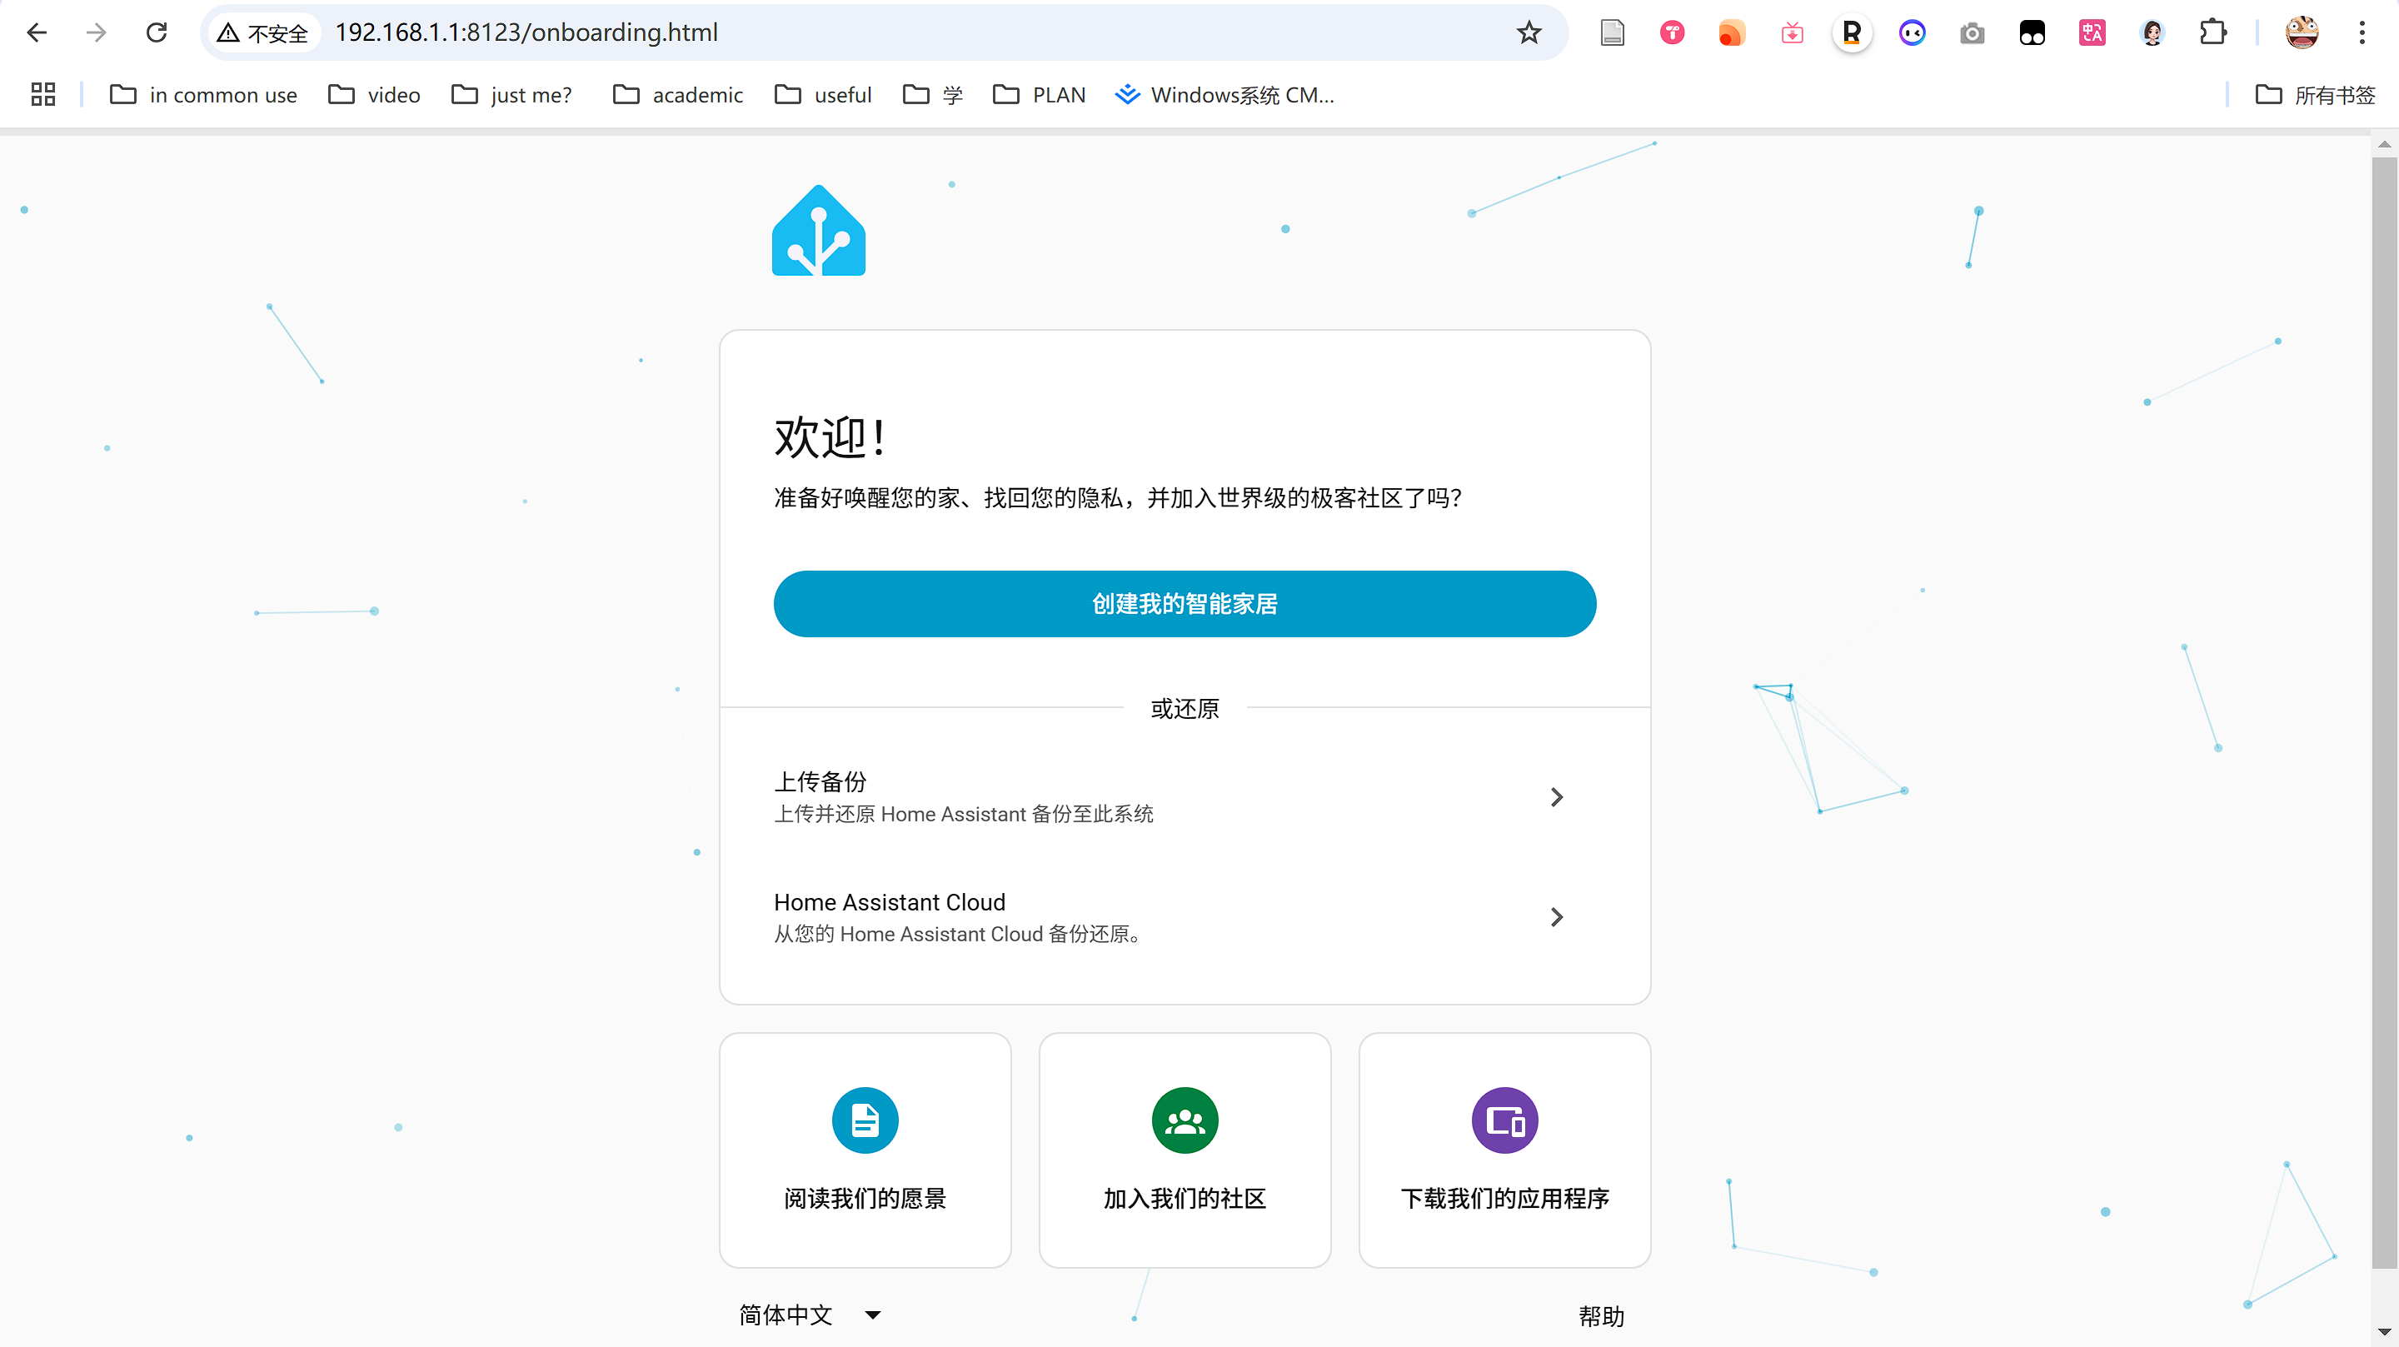Open the '学' bookmark folder
The height and width of the screenshot is (1347, 2399).
tap(933, 95)
